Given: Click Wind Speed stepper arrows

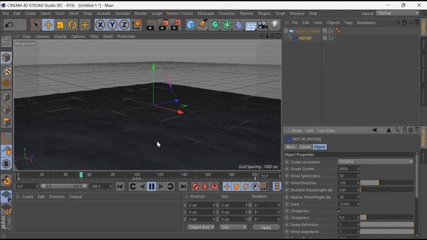Looking at the screenshot, I should coord(358,176).
